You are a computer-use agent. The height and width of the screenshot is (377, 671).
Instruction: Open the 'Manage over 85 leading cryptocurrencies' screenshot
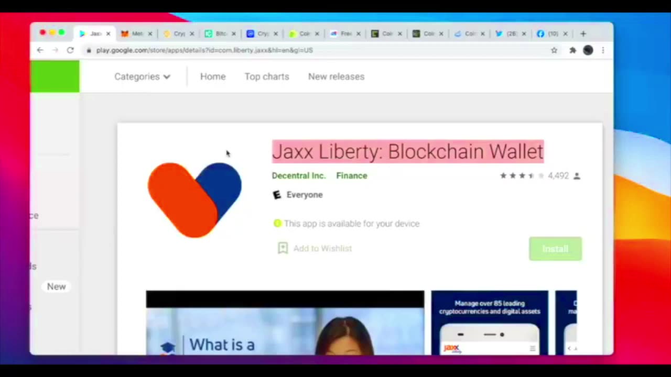(x=490, y=323)
